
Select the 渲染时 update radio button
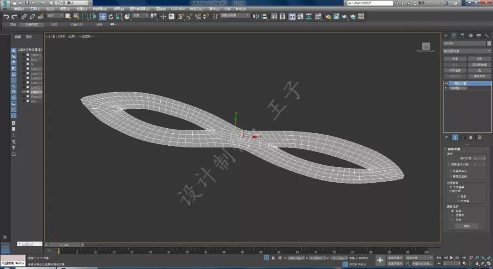(453, 215)
